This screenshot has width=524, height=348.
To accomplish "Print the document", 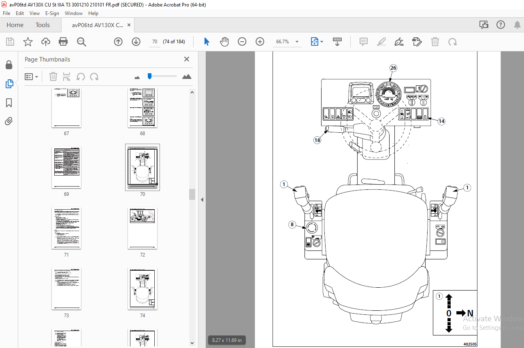I will click(63, 42).
